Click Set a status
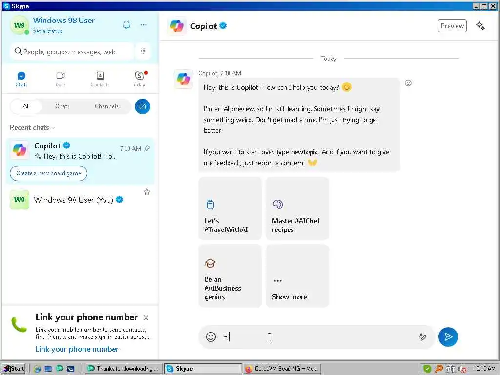 click(x=47, y=31)
